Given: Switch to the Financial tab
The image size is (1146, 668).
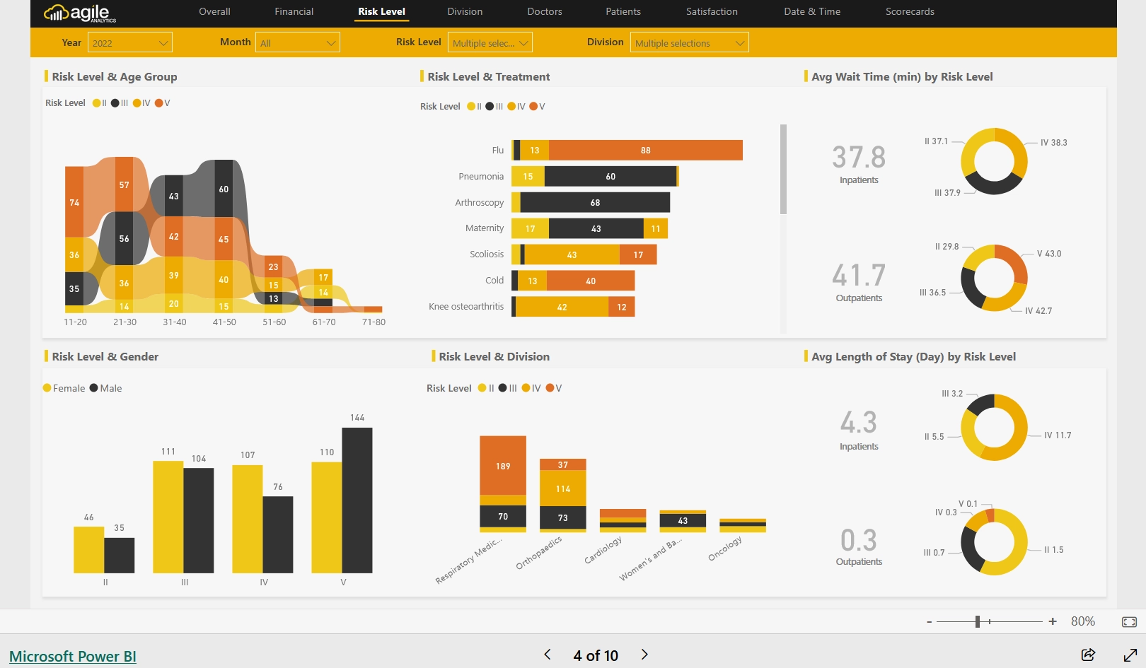Looking at the screenshot, I should (294, 11).
